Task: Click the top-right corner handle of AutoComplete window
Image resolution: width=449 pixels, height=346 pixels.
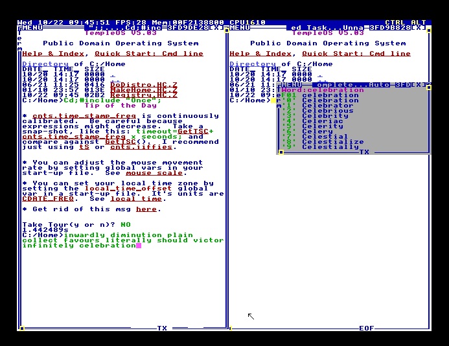Action: [x=429, y=87]
